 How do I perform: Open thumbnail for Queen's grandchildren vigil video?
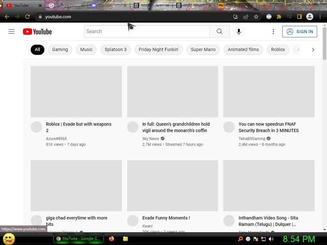pyautogui.click(x=172, y=92)
